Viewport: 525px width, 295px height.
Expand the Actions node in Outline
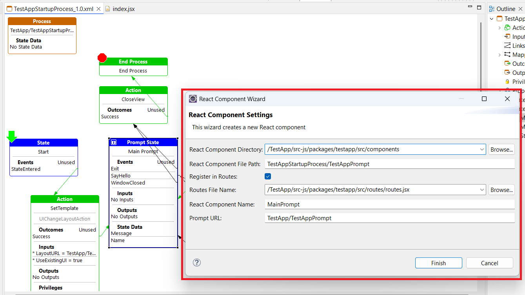click(x=500, y=27)
